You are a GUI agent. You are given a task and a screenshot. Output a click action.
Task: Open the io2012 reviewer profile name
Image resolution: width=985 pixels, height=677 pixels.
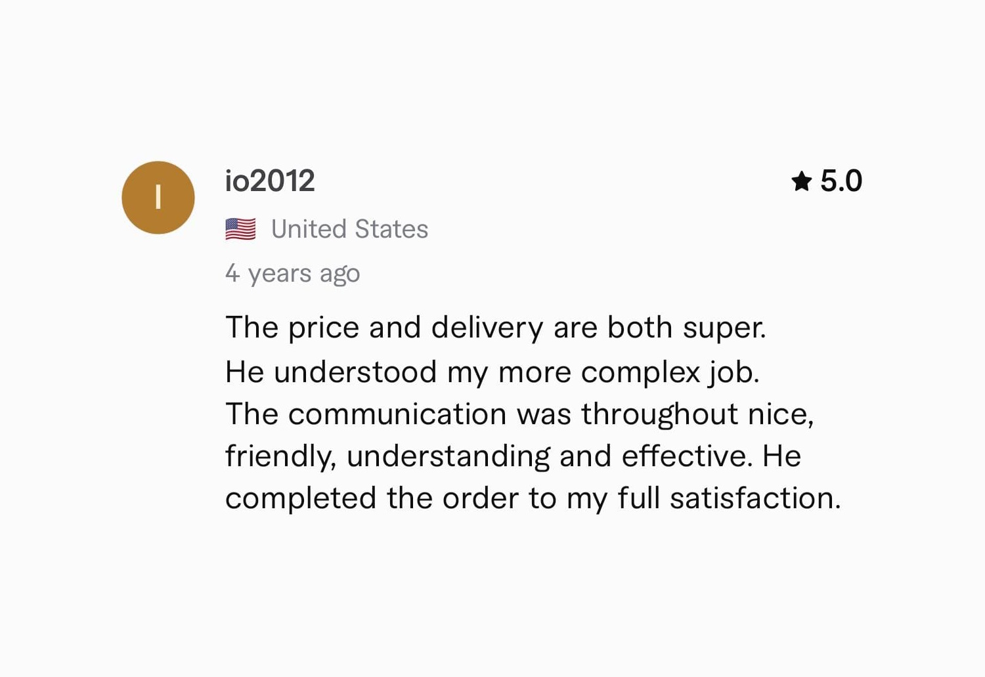click(x=270, y=181)
